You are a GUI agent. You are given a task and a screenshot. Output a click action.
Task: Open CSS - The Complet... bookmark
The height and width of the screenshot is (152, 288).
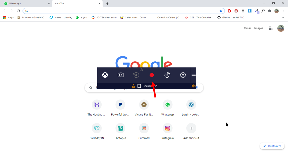(x=199, y=18)
